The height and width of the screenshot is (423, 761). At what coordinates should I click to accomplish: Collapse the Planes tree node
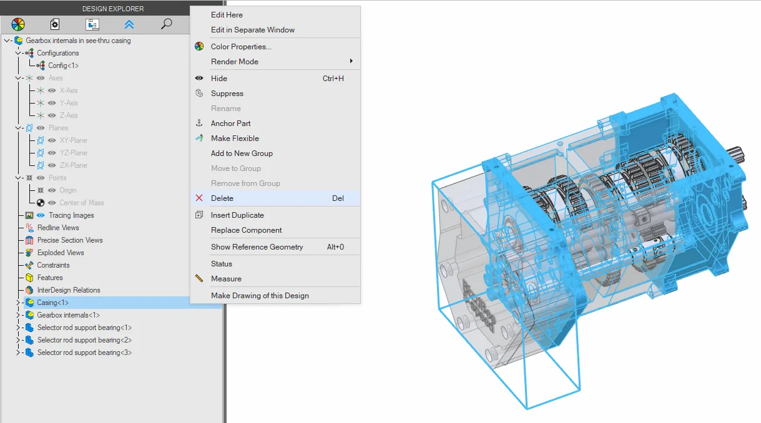(18, 128)
